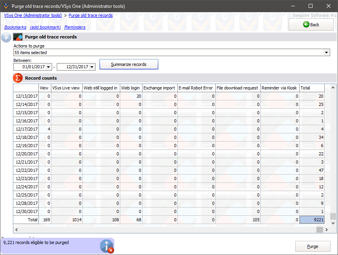Open the Bookmarks link

pos(15,27)
